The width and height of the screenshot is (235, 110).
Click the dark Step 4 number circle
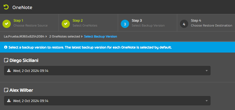coord(184,24)
